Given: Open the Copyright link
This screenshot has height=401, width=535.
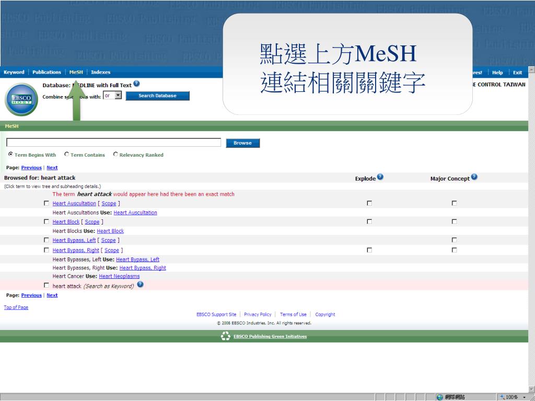Looking at the screenshot, I should pos(325,314).
